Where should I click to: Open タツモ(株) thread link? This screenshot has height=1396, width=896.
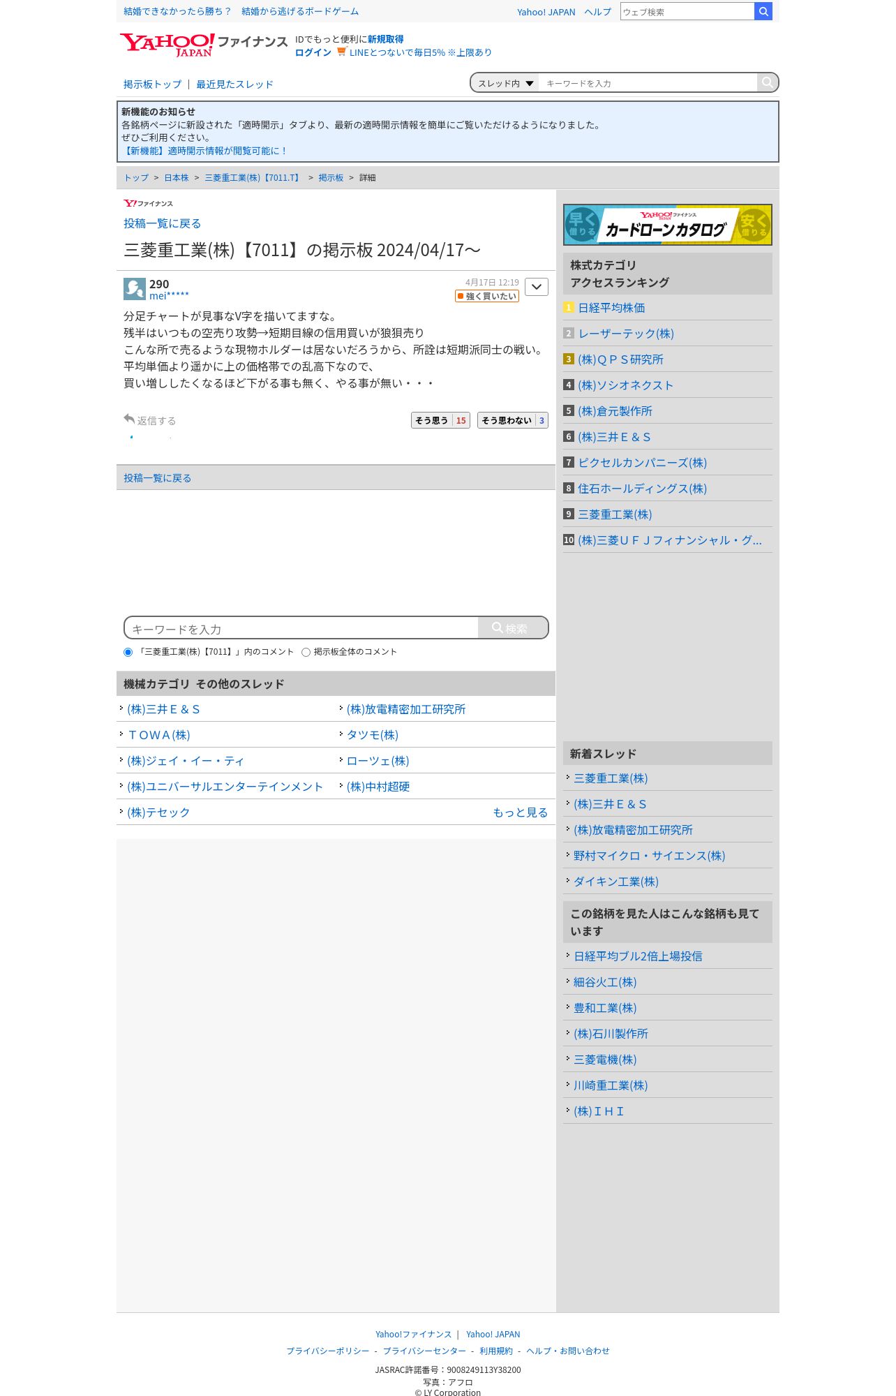tap(373, 735)
